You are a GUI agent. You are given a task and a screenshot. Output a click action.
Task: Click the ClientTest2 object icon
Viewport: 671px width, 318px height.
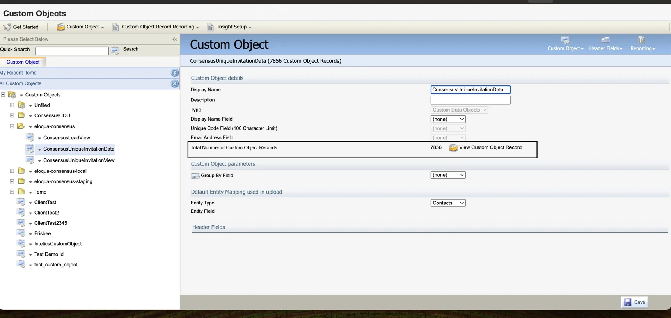21,212
